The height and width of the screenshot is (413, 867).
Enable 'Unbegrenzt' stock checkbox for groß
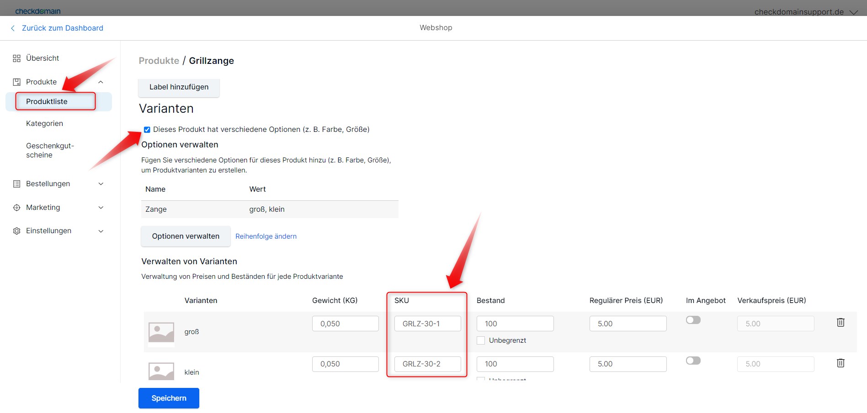pos(481,340)
